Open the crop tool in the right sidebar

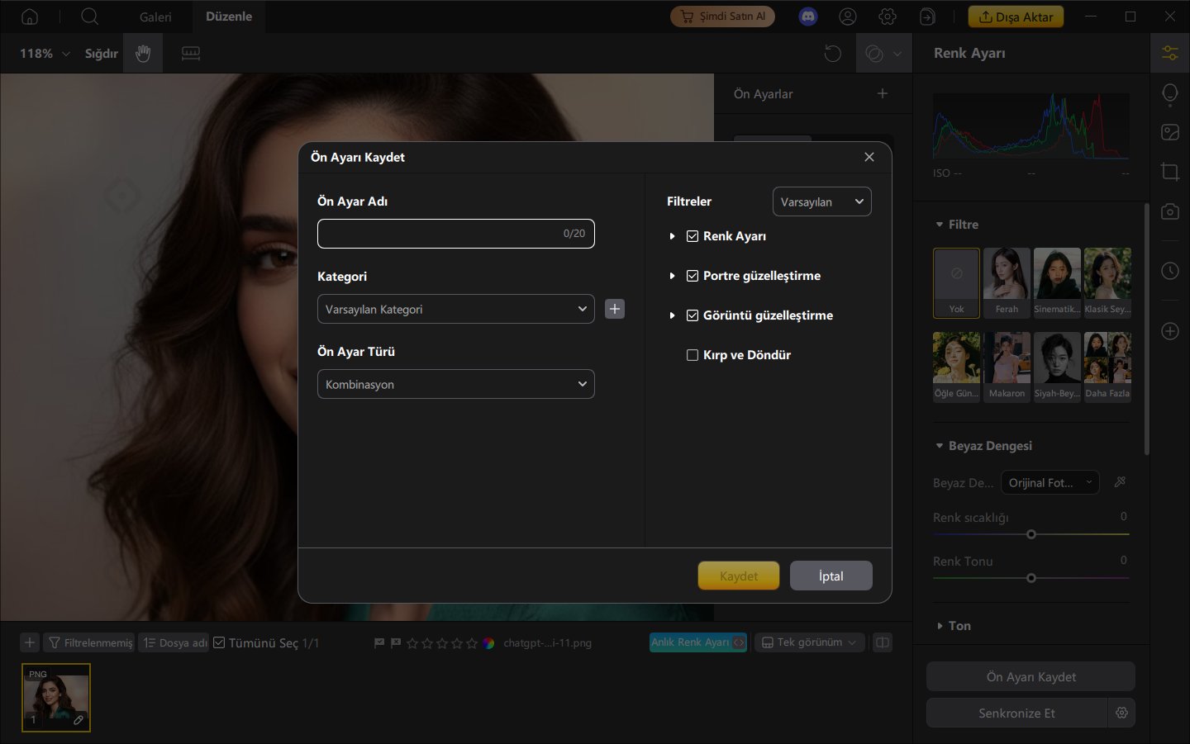(1169, 172)
